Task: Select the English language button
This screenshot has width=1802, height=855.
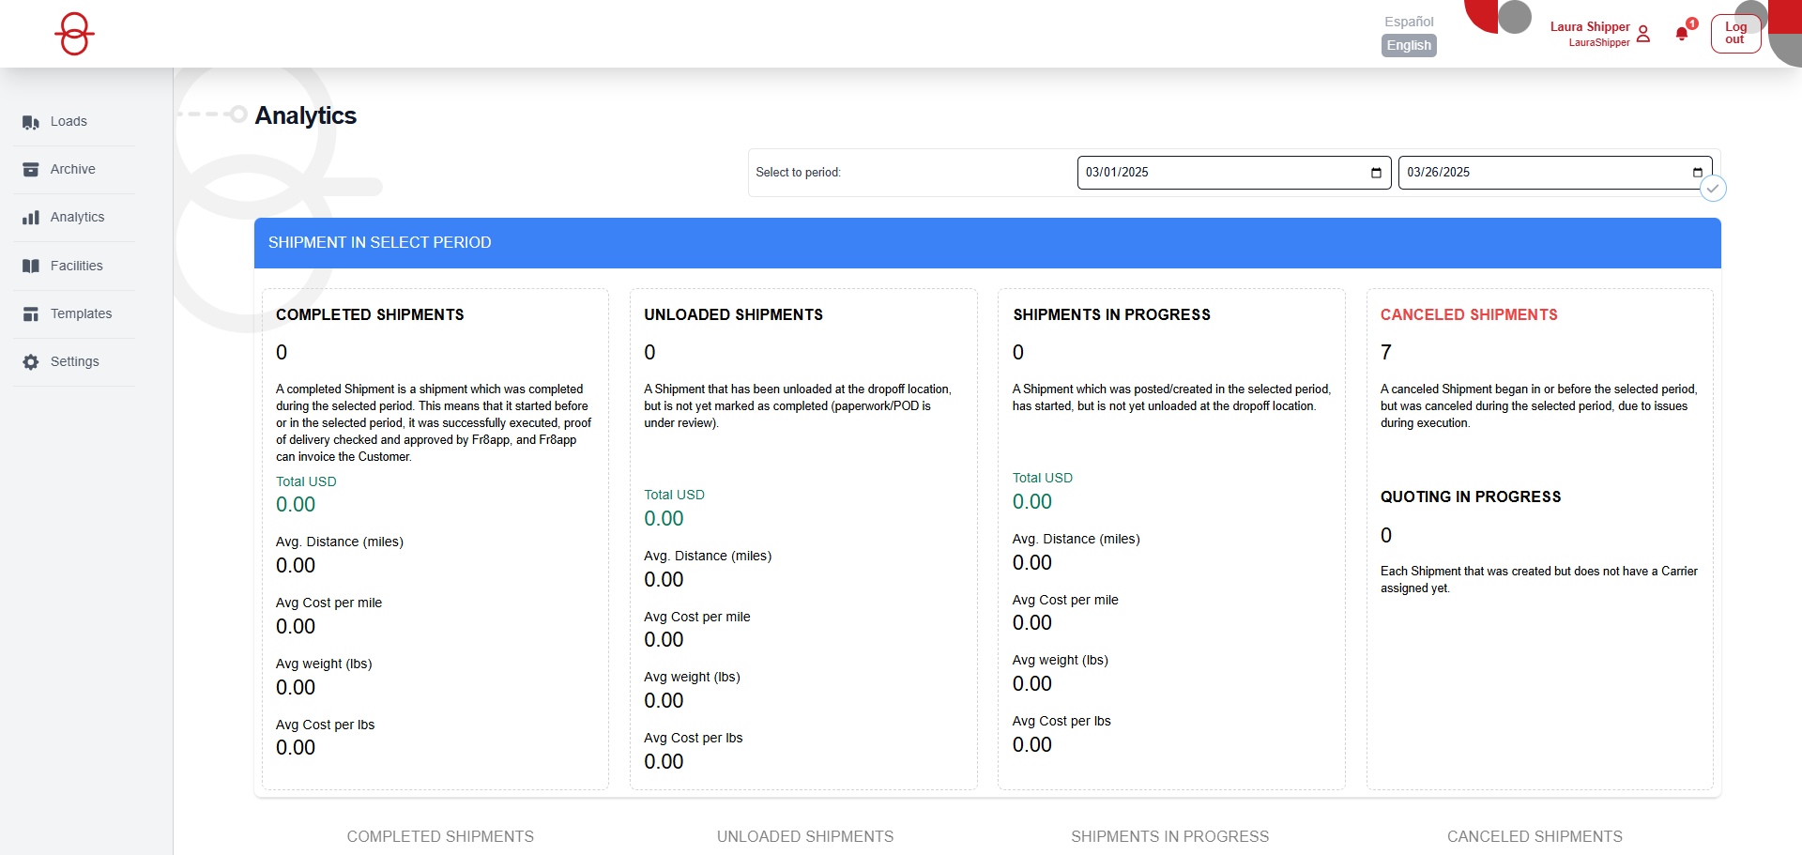Action: (1409, 45)
